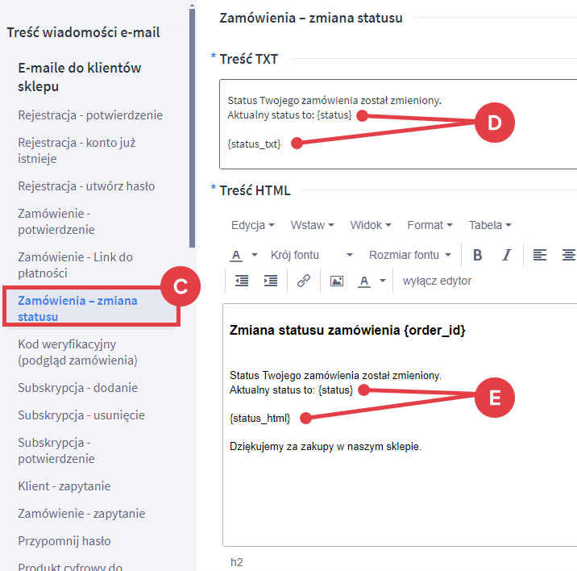Open Zamówienie - Link do płatności template
This screenshot has width=577, height=571.
[x=76, y=265]
